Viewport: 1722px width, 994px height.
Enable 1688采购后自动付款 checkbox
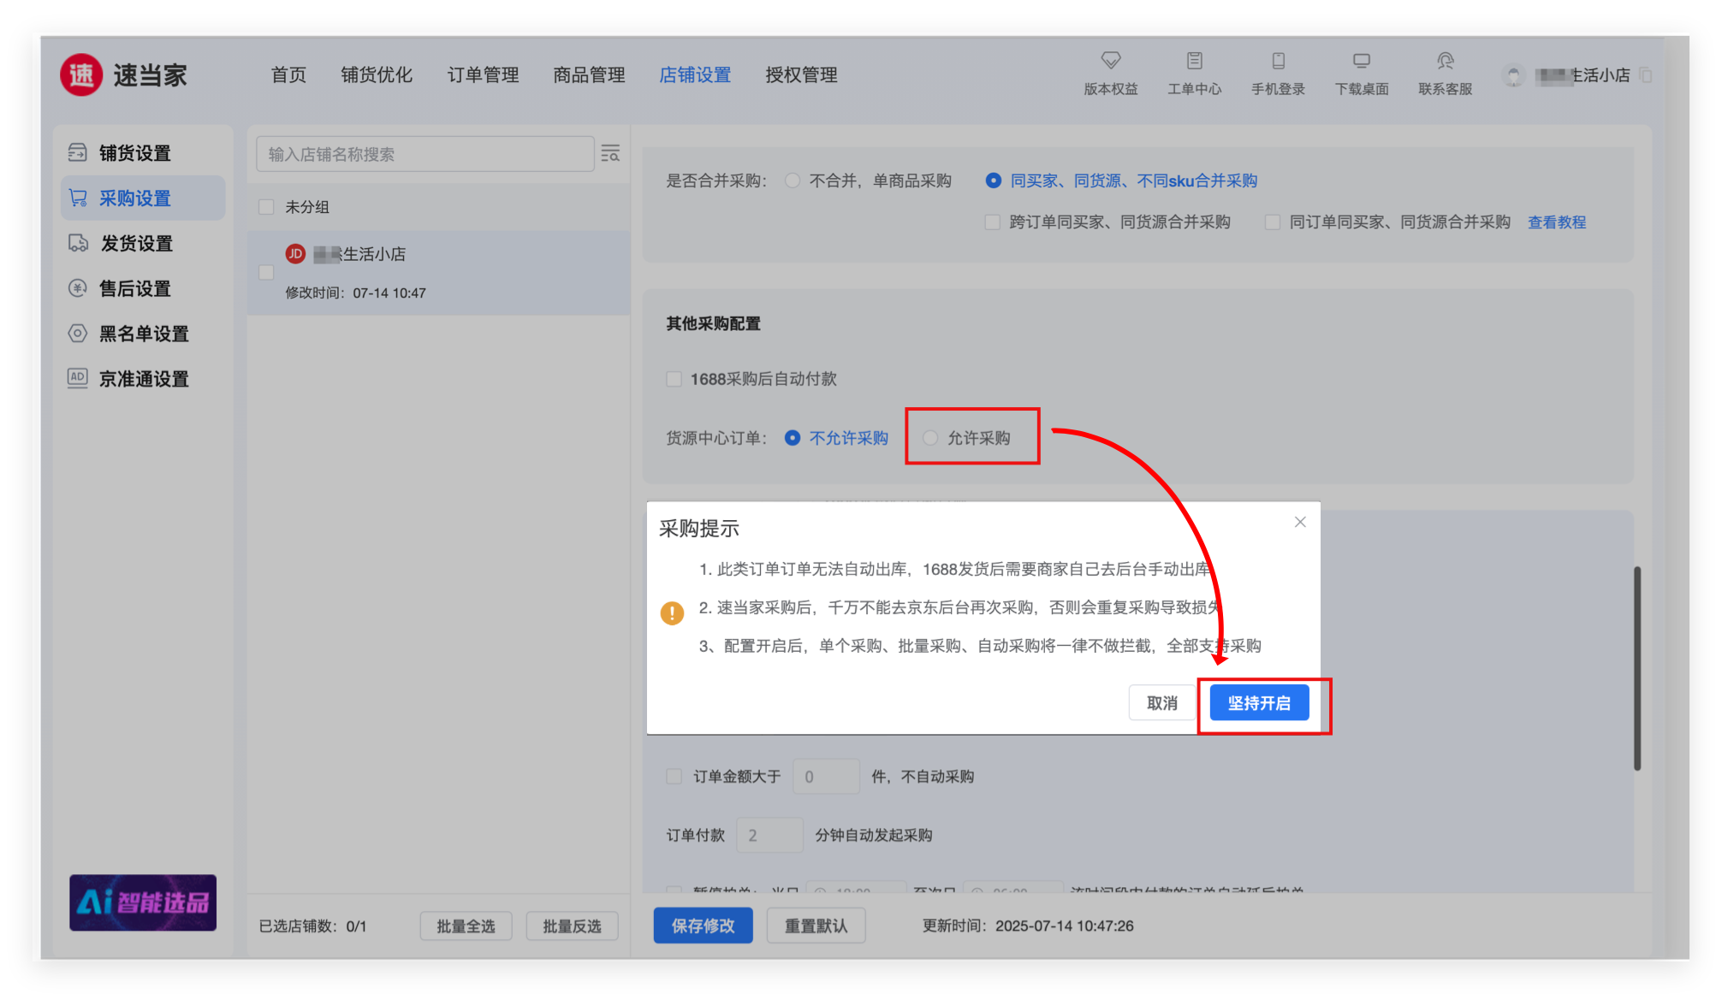pyautogui.click(x=674, y=379)
